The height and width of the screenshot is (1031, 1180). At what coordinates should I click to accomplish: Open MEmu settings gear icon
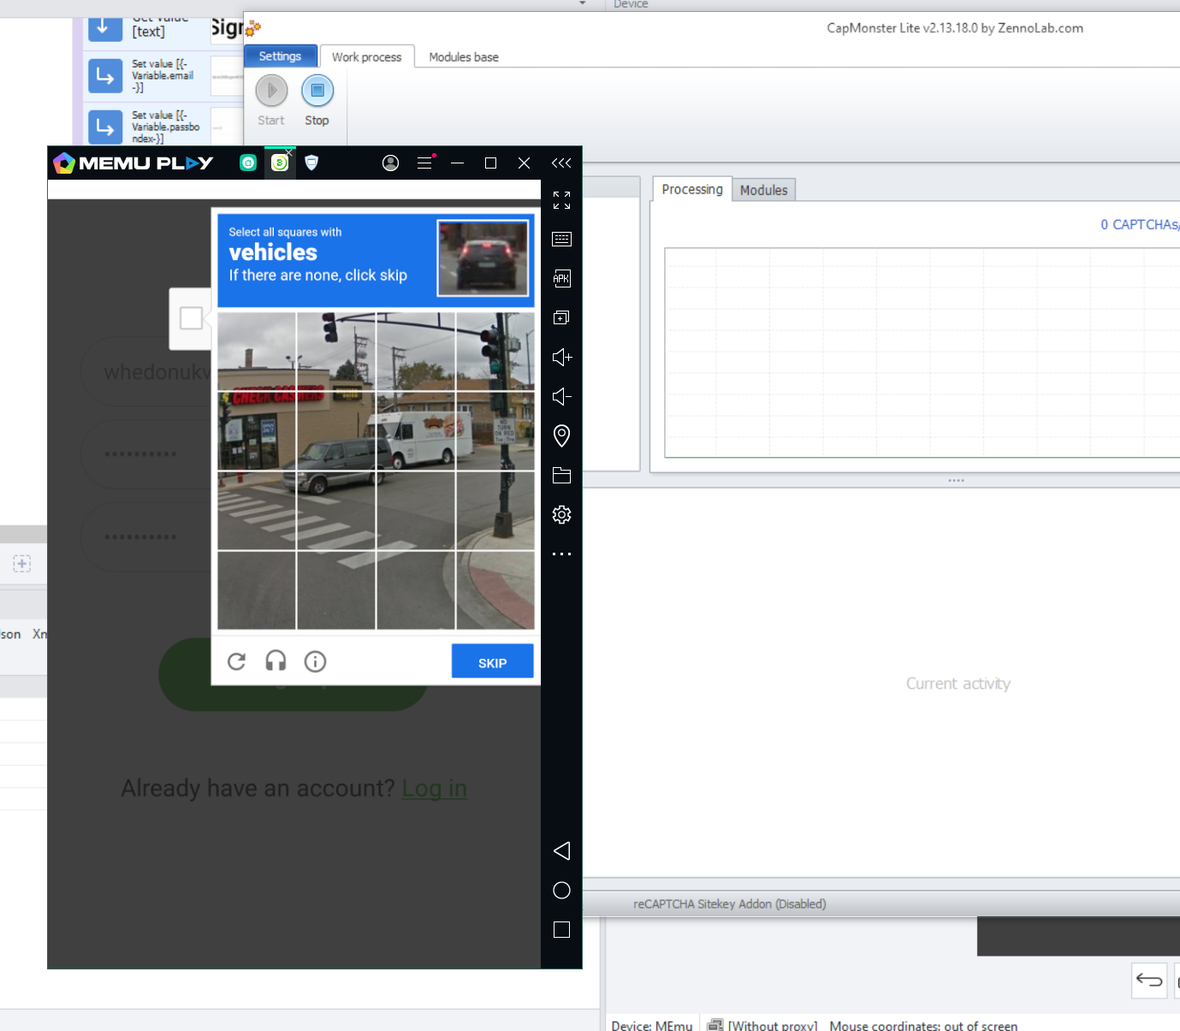(561, 514)
